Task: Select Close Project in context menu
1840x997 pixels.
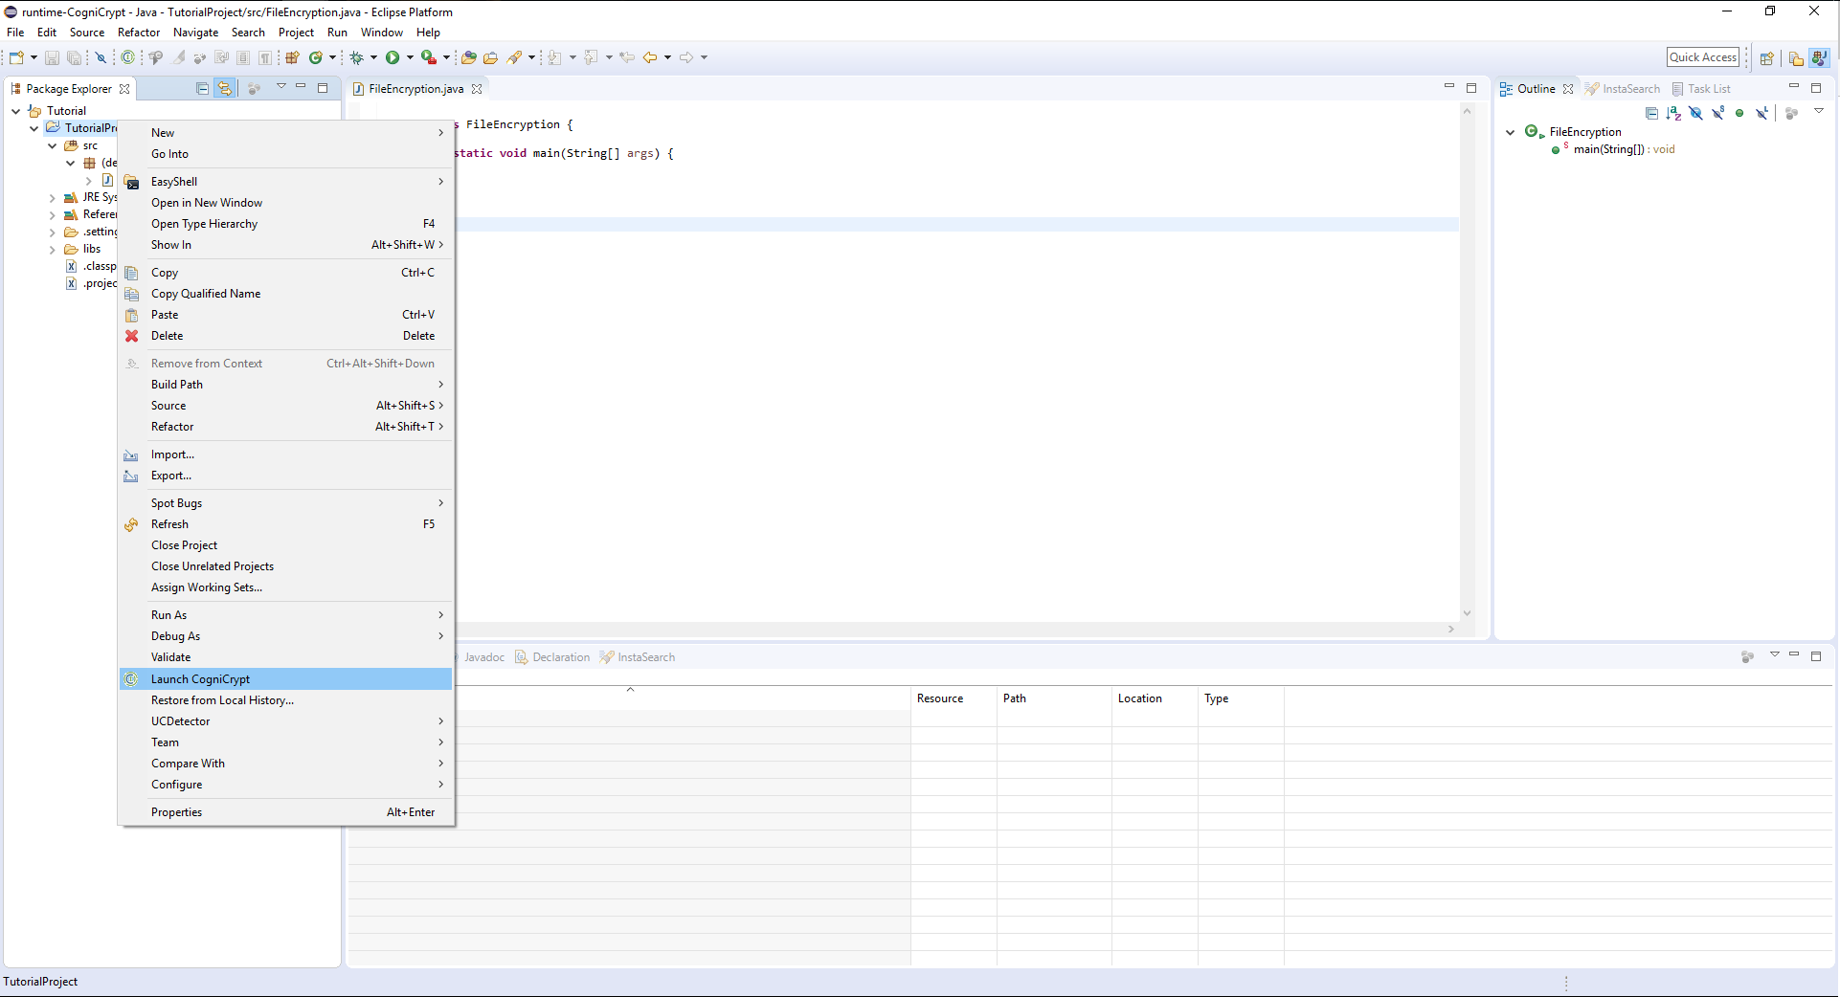Action: tap(286, 545)
